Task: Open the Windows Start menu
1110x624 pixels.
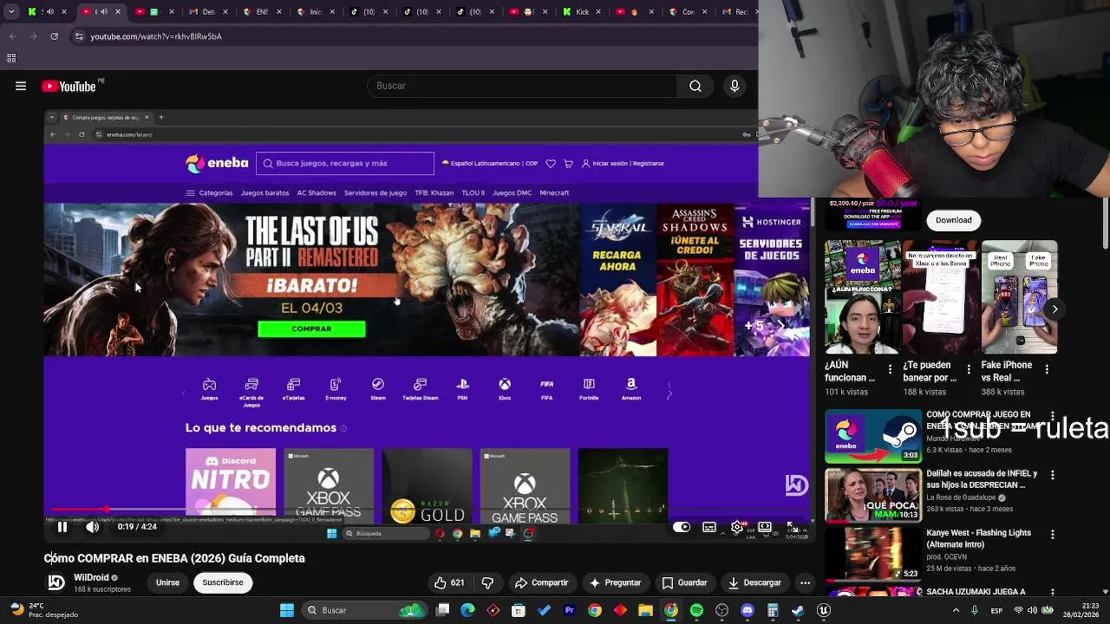Action: [287, 610]
